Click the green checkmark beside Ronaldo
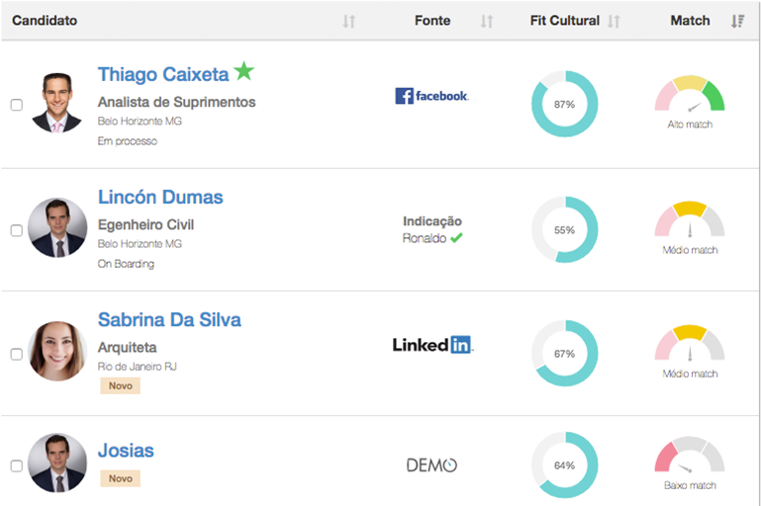The width and height of the screenshot is (761, 506). click(456, 238)
